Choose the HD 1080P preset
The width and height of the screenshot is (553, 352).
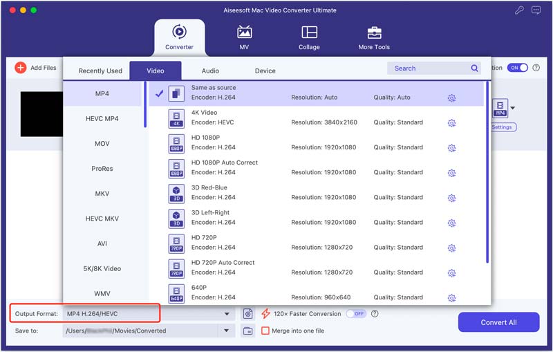coord(317,142)
